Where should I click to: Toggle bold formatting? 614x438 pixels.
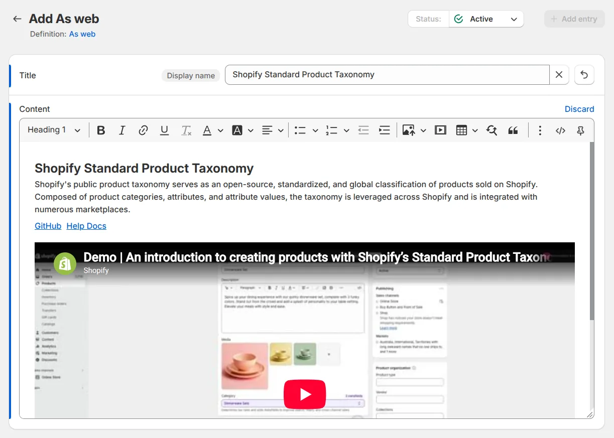101,130
